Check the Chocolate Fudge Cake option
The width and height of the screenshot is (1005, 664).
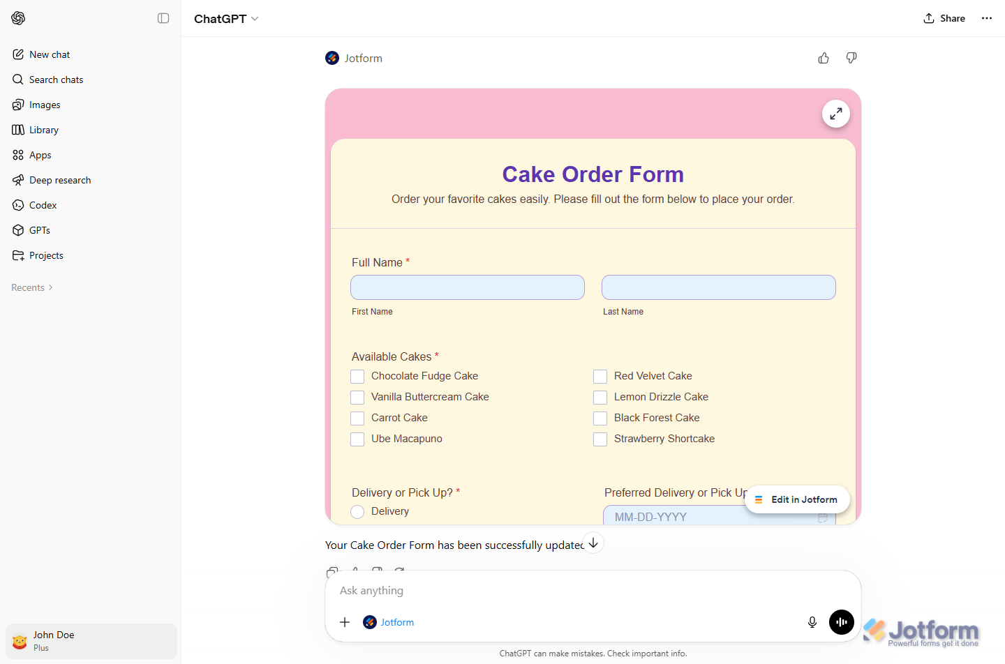click(x=357, y=376)
